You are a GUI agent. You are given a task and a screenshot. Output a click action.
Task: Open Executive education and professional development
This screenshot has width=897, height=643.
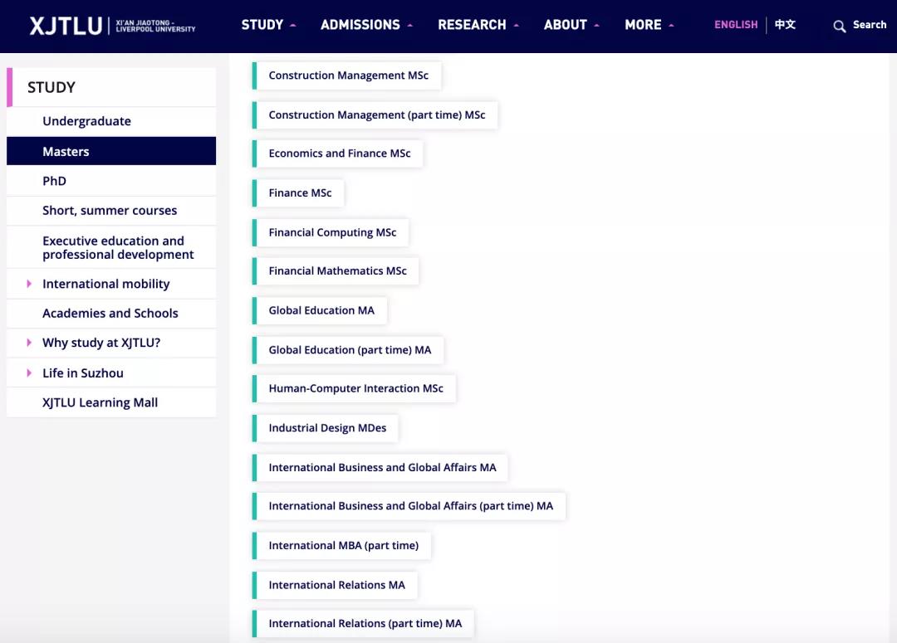[111, 247]
